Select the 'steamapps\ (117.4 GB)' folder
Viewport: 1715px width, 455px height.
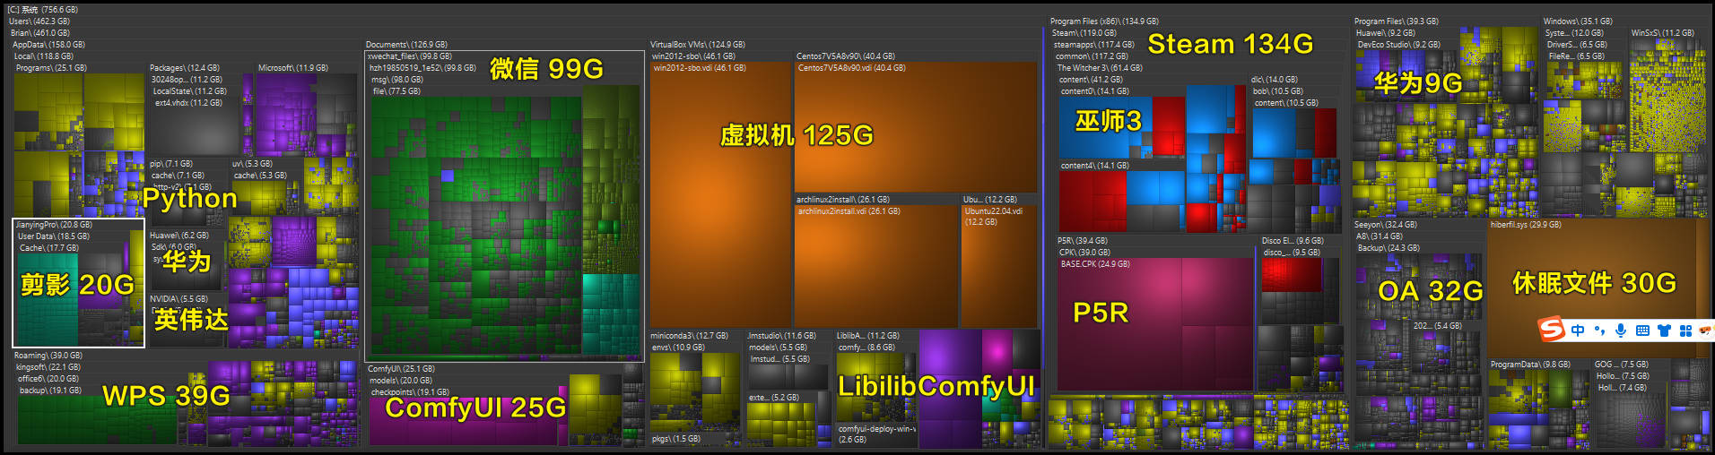click(1094, 45)
